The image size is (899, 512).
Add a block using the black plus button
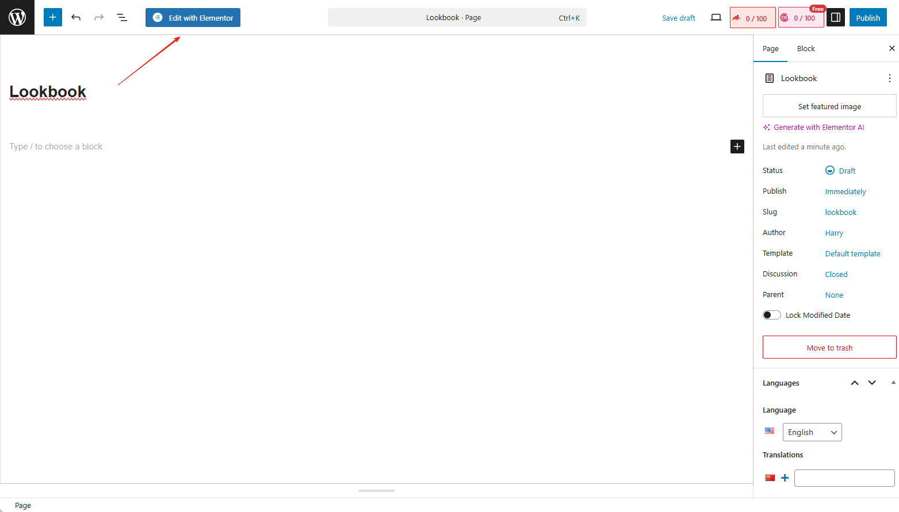click(737, 147)
